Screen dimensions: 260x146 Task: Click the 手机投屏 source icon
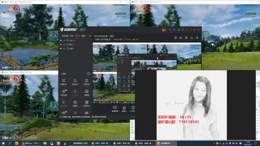click(133, 109)
